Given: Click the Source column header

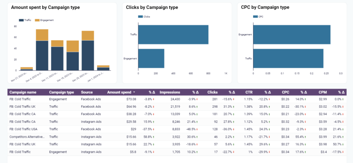Looking at the screenshot, I should click(x=87, y=92).
